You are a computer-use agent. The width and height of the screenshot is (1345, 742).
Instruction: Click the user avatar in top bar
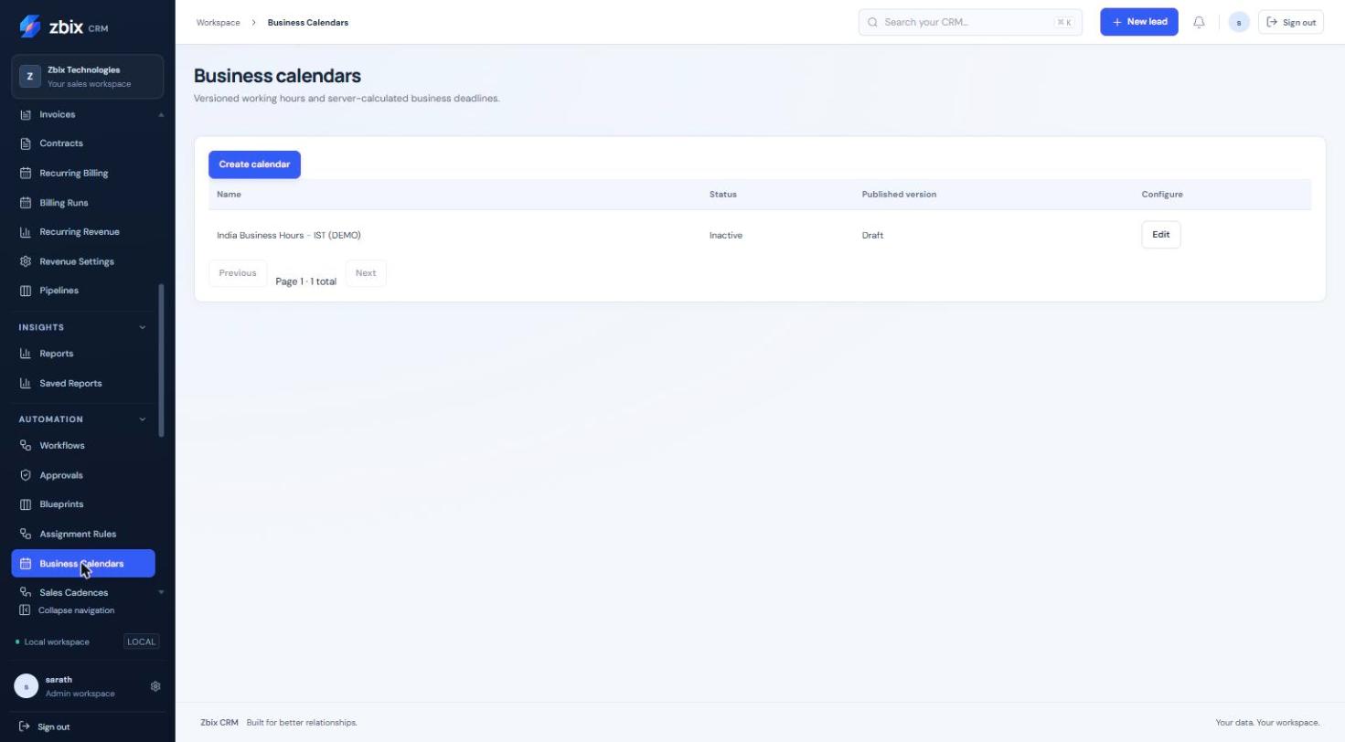1239,22
